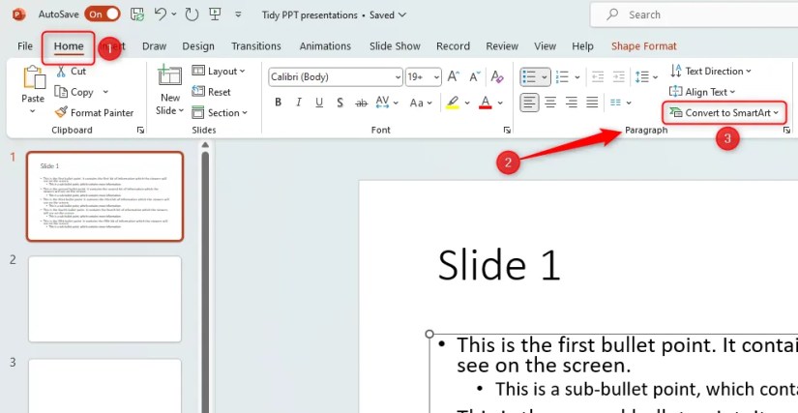Open Font dialog launcher

click(507, 131)
